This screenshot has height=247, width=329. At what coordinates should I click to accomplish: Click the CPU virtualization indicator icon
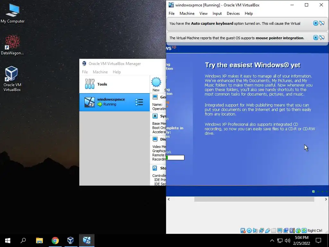pos(292,230)
